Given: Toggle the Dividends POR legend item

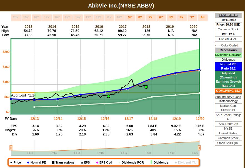Looking at the screenshot, I should tap(131, 162).
